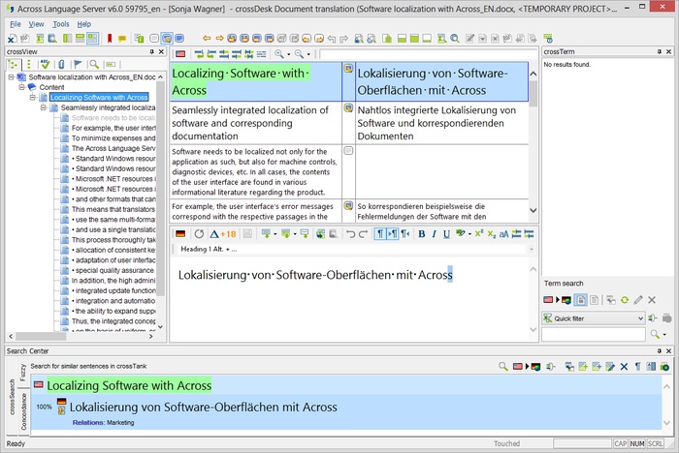Image resolution: width=679 pixels, height=453 pixels.
Task: Toggle the pilcrow icon in Search Center toolbar
Action: tap(637, 367)
